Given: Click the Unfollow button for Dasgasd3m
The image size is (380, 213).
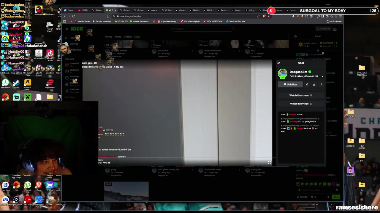Looking at the screenshot, I should coord(290,85).
